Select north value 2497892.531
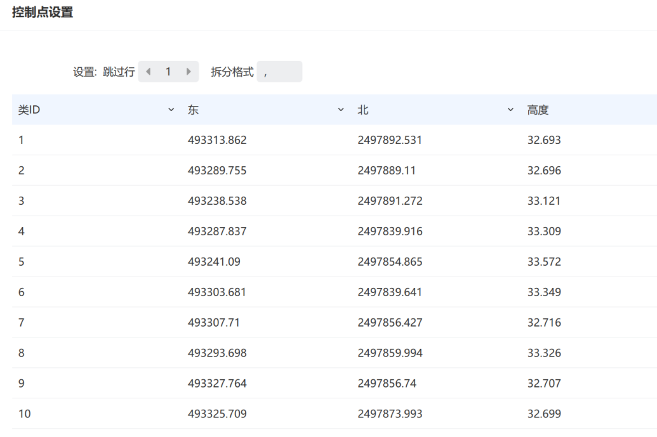This screenshot has width=657, height=437. click(x=390, y=140)
